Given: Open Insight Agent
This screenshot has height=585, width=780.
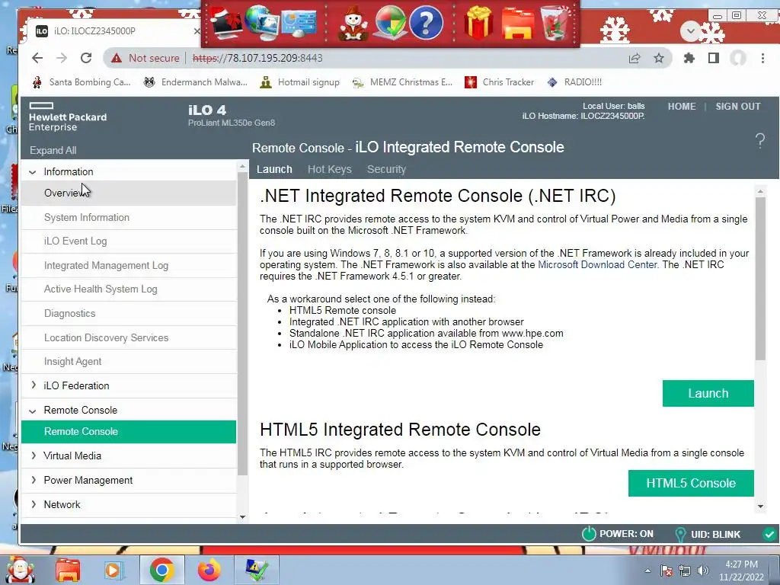Looking at the screenshot, I should pos(128,362).
